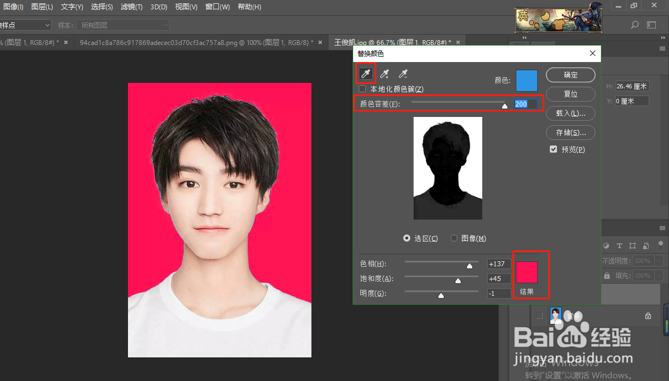Enable the 本地化颜色簇 checkbox

click(x=363, y=89)
